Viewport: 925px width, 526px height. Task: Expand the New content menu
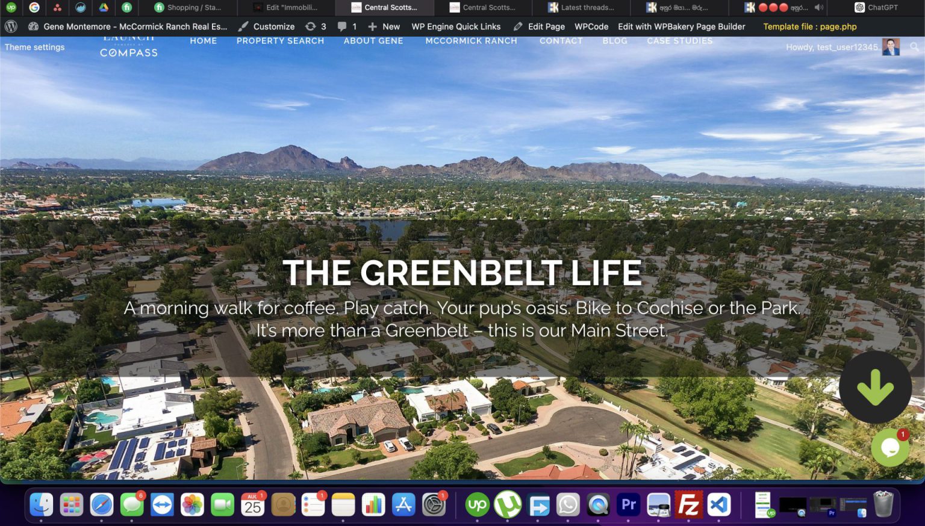(384, 26)
